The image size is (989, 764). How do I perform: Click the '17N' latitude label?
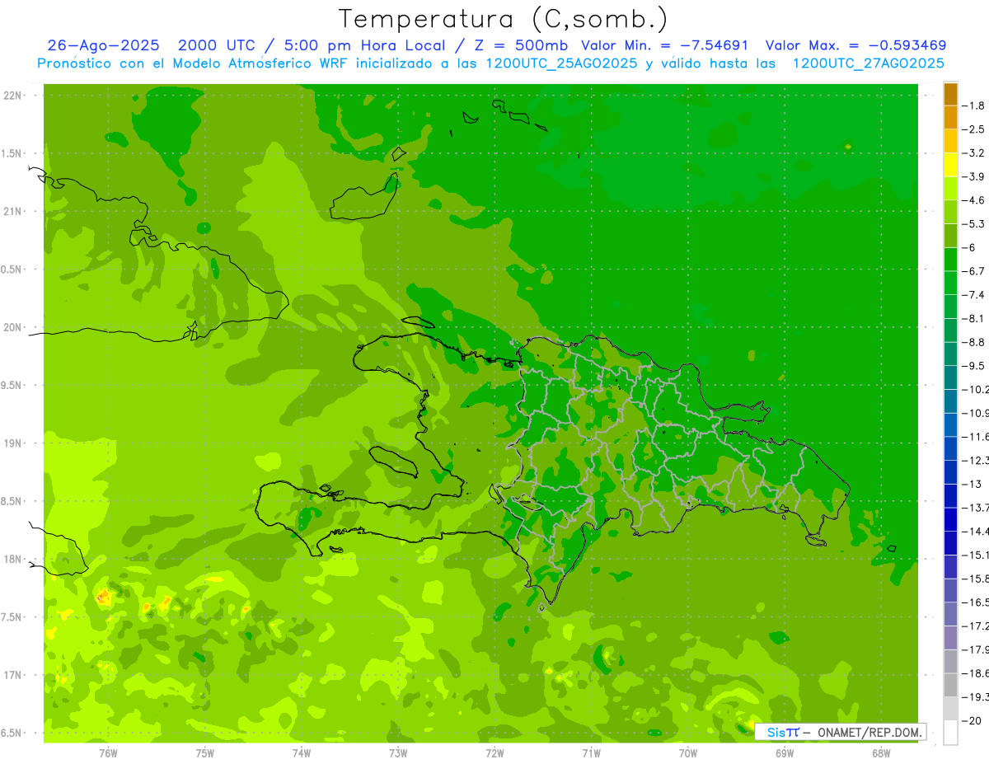pyautogui.click(x=14, y=675)
